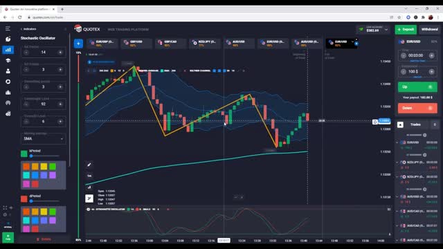Select the pencil drawing tool
This screenshot has height=249, width=443.
pos(89,165)
